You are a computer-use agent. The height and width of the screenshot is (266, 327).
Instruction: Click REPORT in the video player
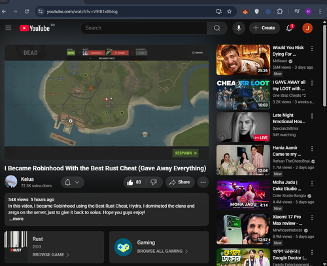(198, 52)
